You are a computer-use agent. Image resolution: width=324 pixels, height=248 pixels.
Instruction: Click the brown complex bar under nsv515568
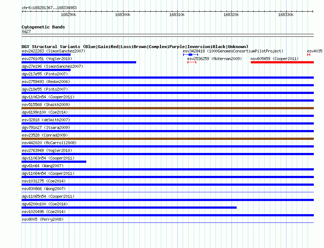click(x=167, y=108)
